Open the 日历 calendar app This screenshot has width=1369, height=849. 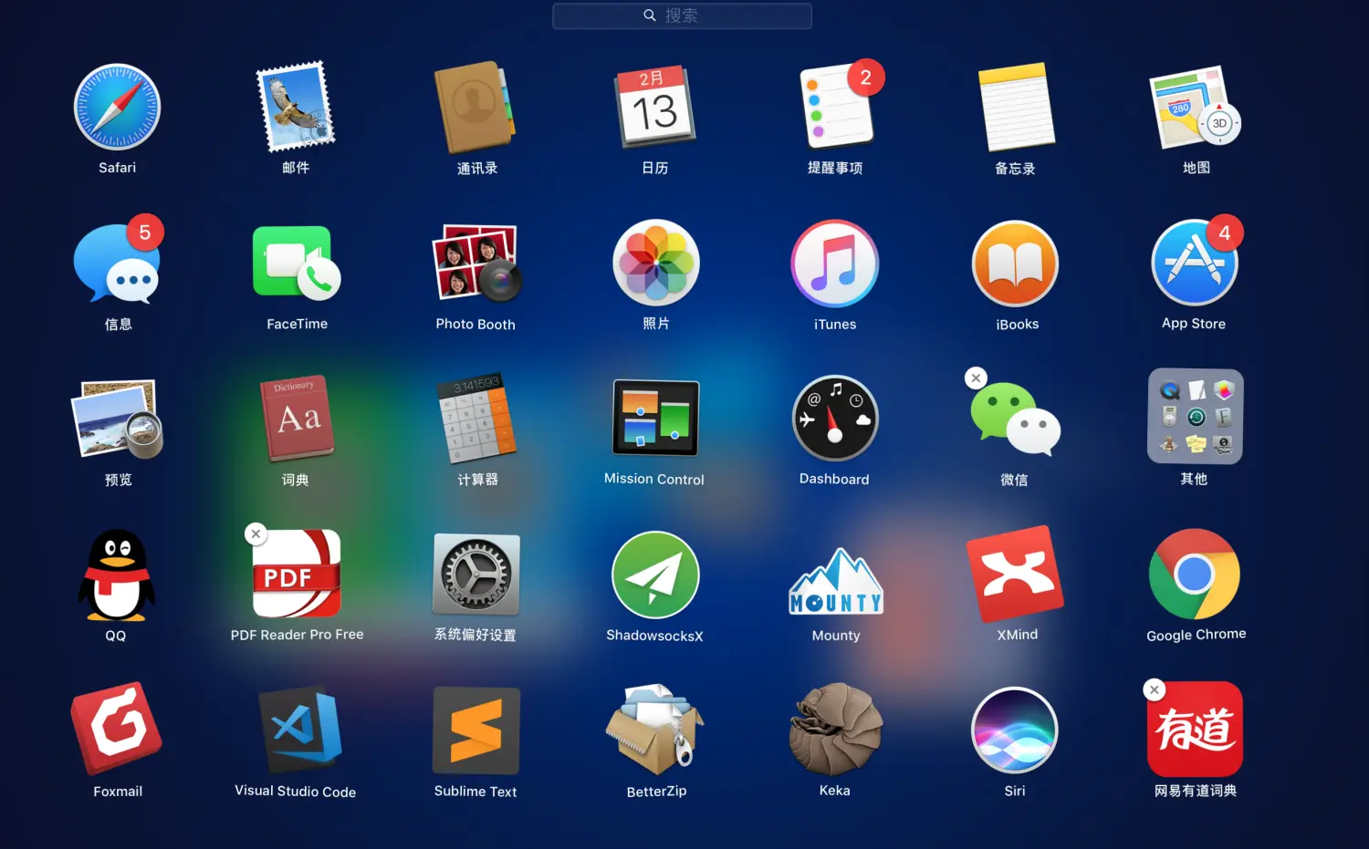[x=655, y=107]
